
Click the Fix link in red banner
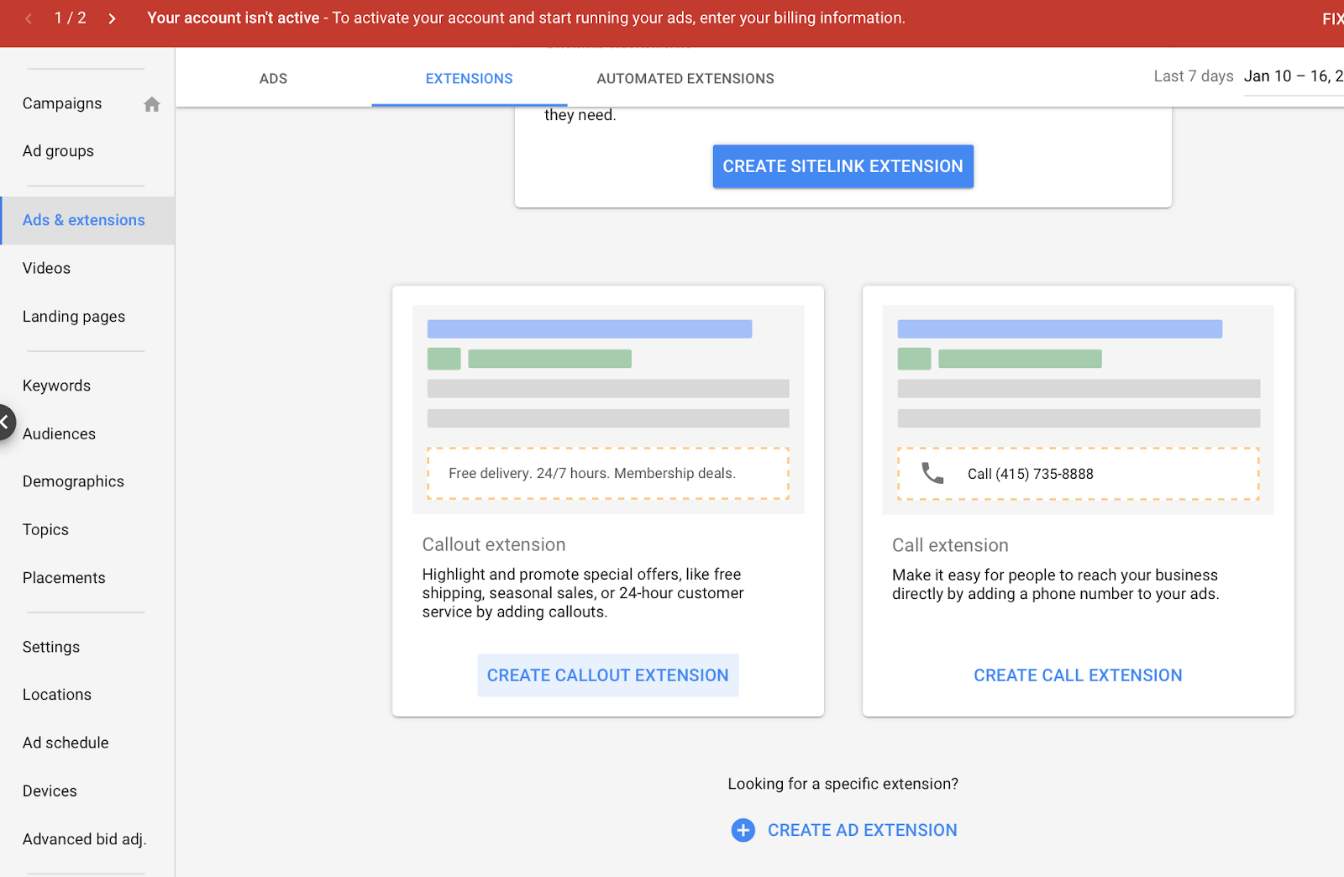pos(1332,18)
